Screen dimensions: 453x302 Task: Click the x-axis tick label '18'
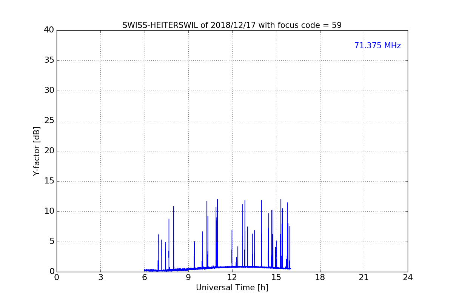coord(320,277)
